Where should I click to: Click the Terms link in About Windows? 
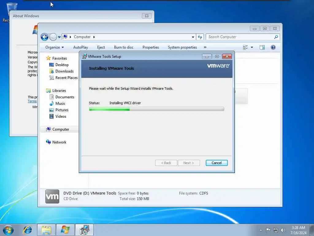pos(32,101)
